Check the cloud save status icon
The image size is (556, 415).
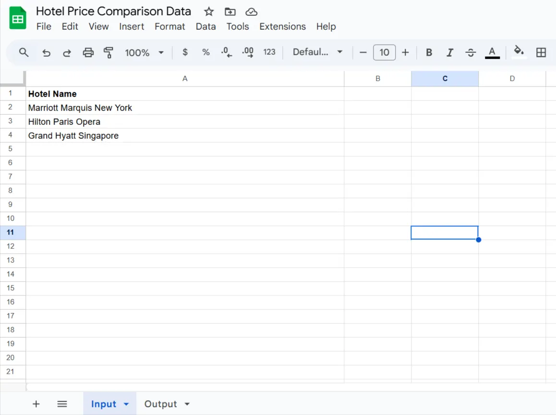pos(252,12)
